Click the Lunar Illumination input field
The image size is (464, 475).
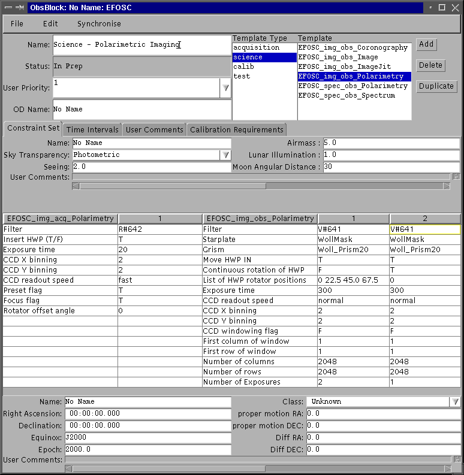tap(391, 155)
